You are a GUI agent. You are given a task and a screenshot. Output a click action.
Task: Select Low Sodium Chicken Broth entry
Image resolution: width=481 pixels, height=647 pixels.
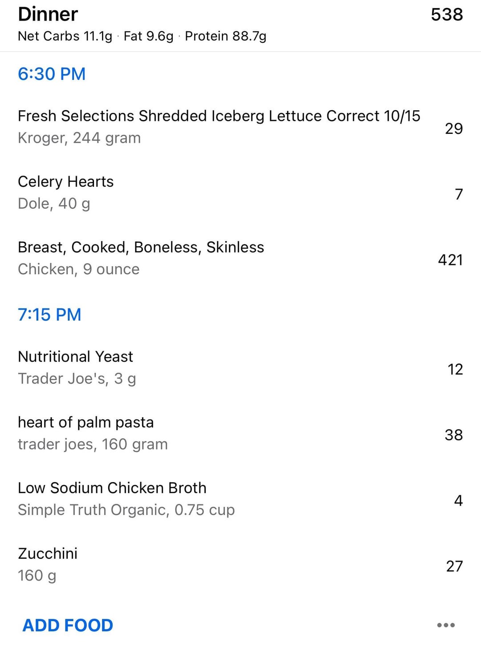point(240,499)
